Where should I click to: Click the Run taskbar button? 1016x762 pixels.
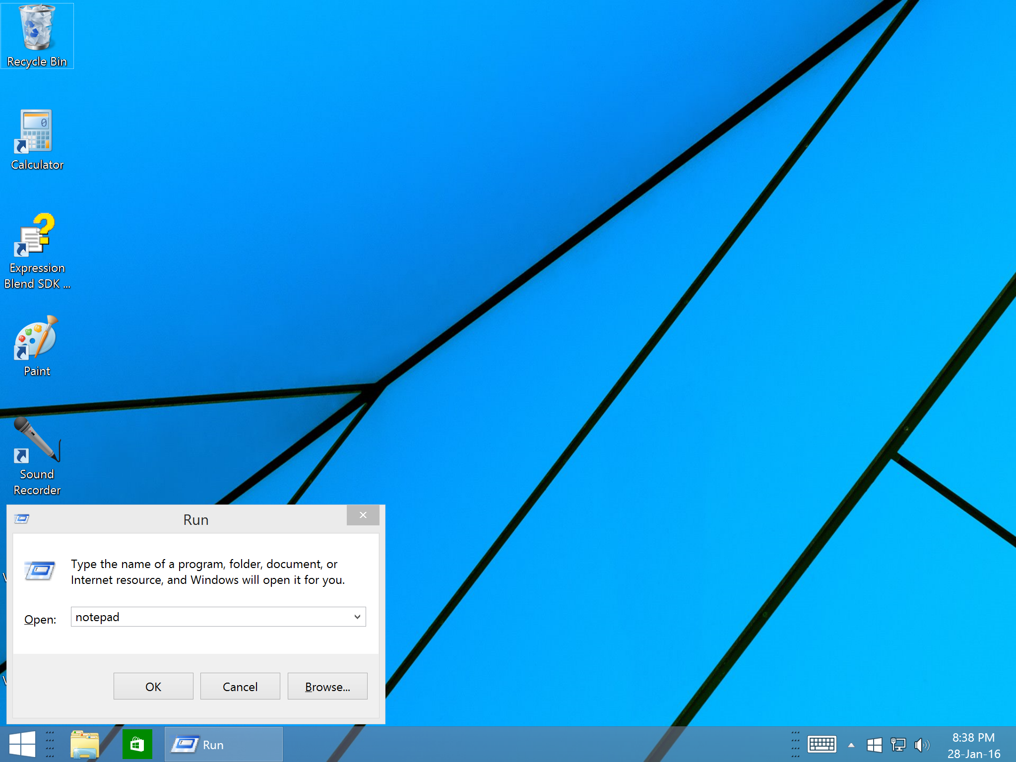[x=223, y=744]
